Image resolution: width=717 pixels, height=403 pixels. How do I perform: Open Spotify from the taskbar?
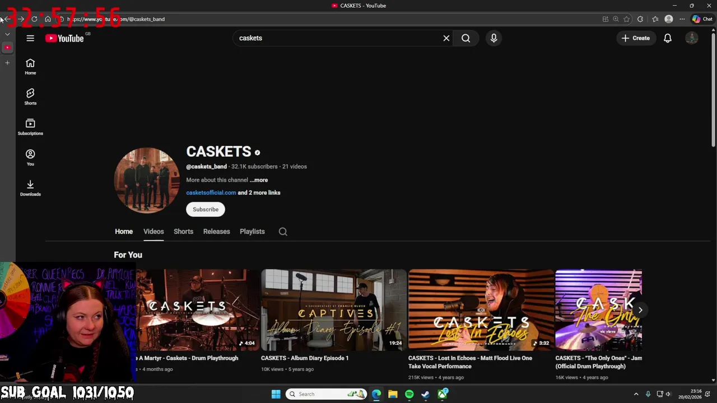(x=409, y=394)
